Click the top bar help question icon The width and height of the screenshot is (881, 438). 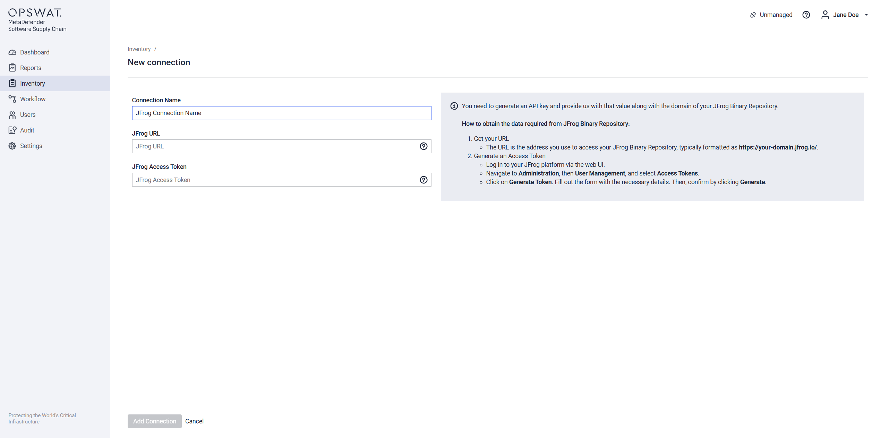coord(806,15)
